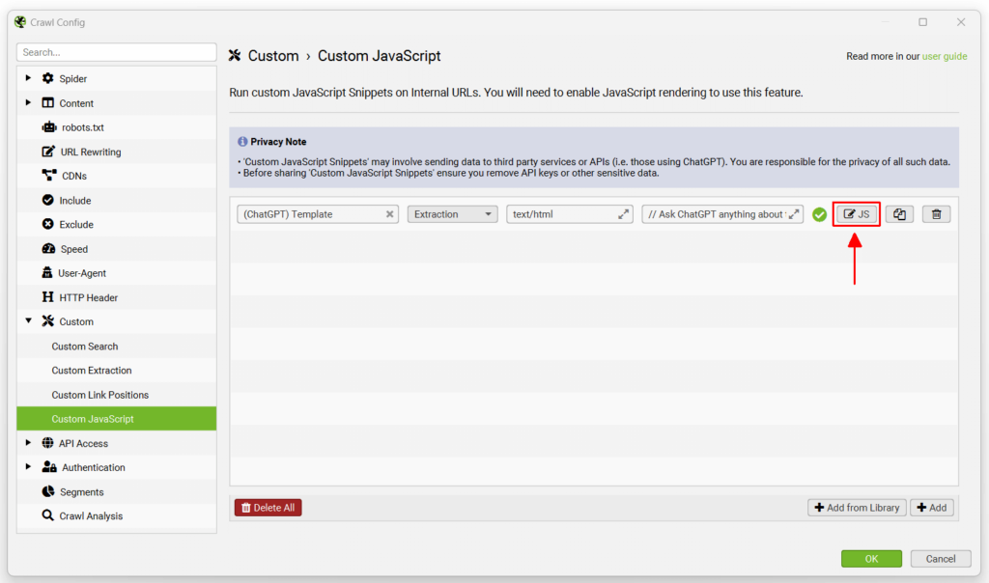Screen dimensions: 989x583
Task: Click the Exclude settings icon
Action: pyautogui.click(x=47, y=224)
